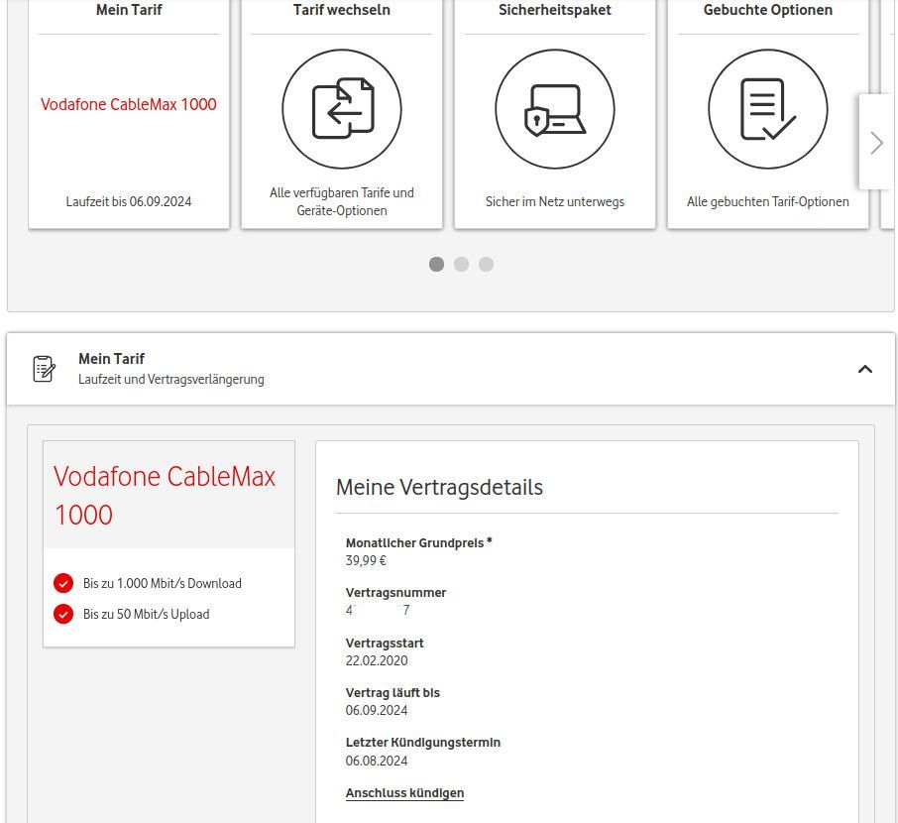Click the Sicherheitspaket card title
This screenshot has width=898, height=823.
click(x=555, y=10)
